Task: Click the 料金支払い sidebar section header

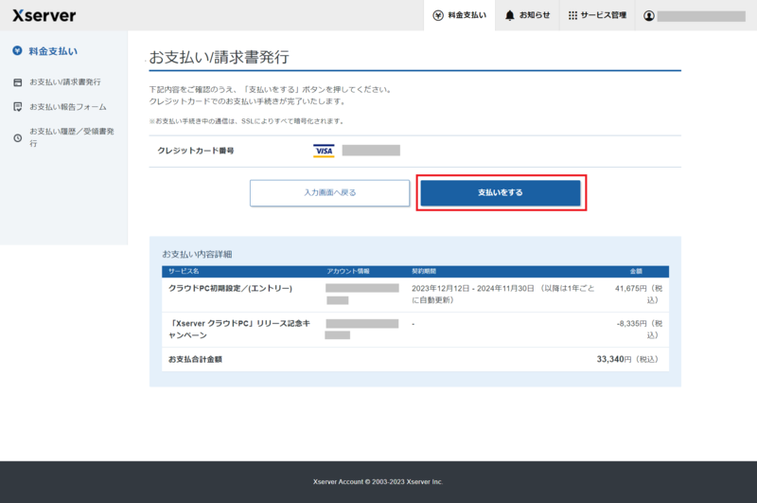Action: point(53,50)
